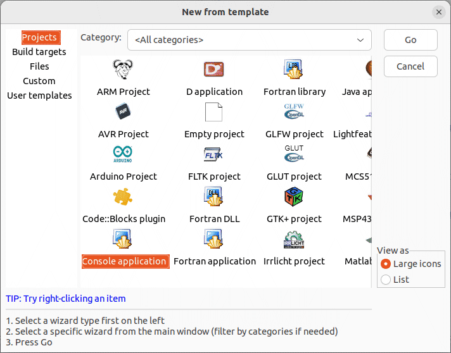The height and width of the screenshot is (353, 451).
Task: Choose the Arduino Project icon
Action: pyautogui.click(x=124, y=154)
